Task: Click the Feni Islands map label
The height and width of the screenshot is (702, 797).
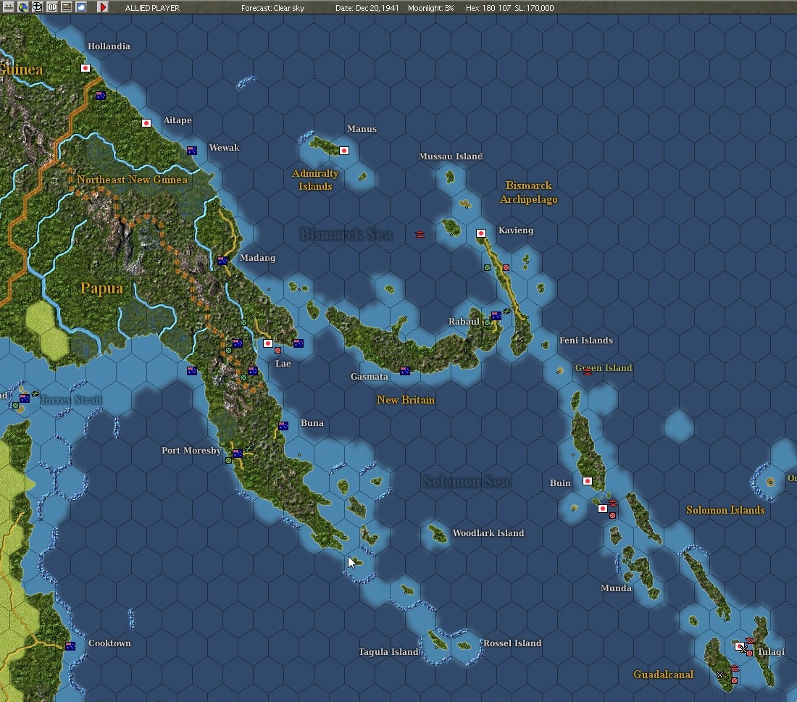Action: [586, 340]
